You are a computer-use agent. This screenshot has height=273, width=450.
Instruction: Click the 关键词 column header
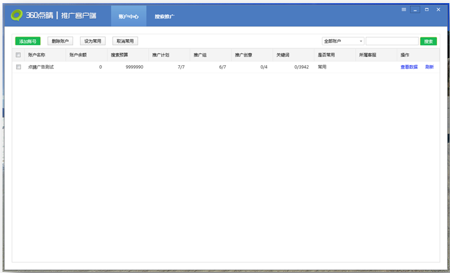[283, 55]
